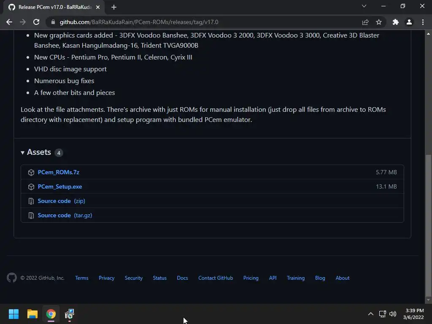Open the API footer link
The image size is (432, 324).
coord(273,278)
